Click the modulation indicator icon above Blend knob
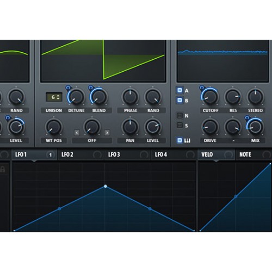This screenshot has width=272, height=272. pos(90,88)
